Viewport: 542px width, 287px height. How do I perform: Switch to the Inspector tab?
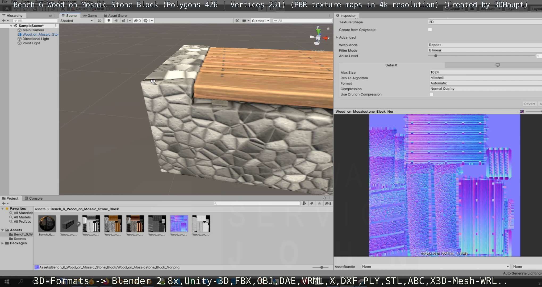click(346, 15)
